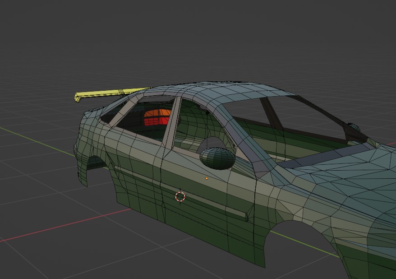Click the red-white 3D cursor

coord(180,196)
